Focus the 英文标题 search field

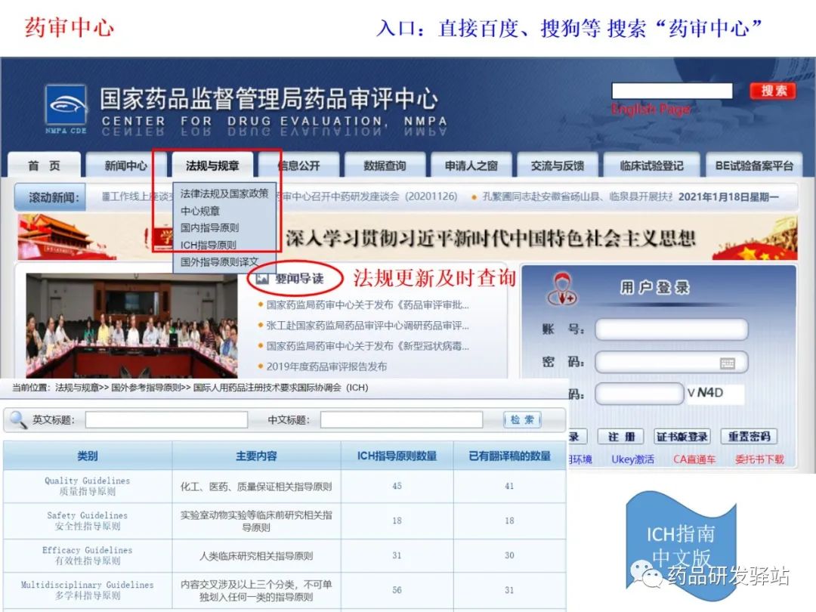coord(166,420)
